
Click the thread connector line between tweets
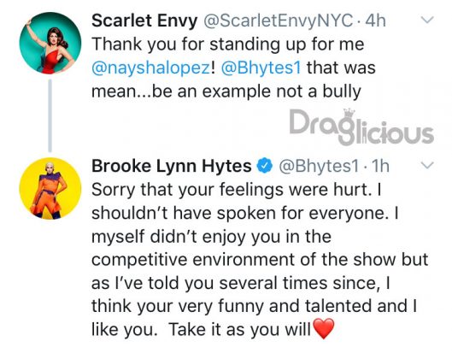[x=50, y=115]
